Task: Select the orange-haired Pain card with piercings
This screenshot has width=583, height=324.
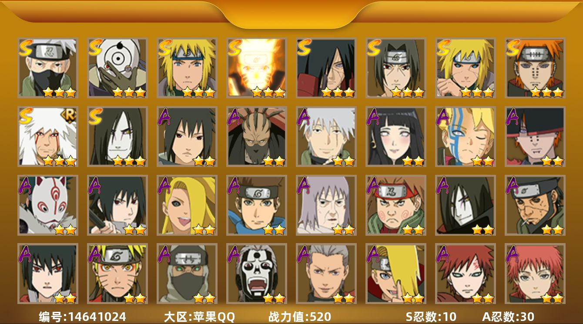Action: pyautogui.click(x=535, y=68)
